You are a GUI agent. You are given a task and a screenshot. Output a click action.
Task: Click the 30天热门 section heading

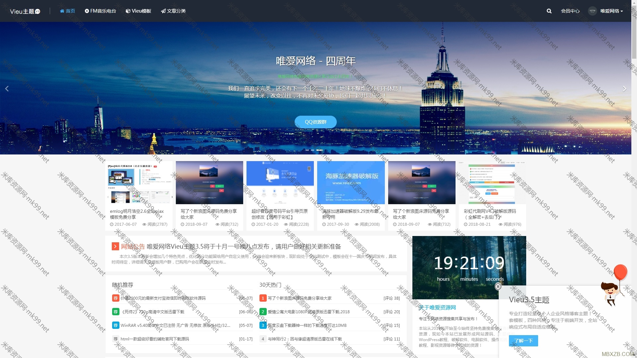[x=270, y=285]
